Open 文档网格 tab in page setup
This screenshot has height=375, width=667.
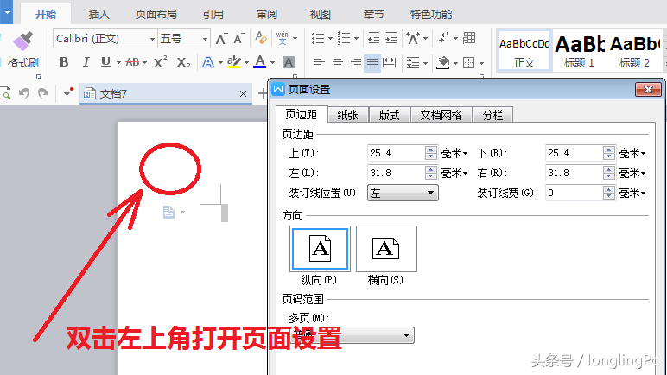pyautogui.click(x=441, y=115)
